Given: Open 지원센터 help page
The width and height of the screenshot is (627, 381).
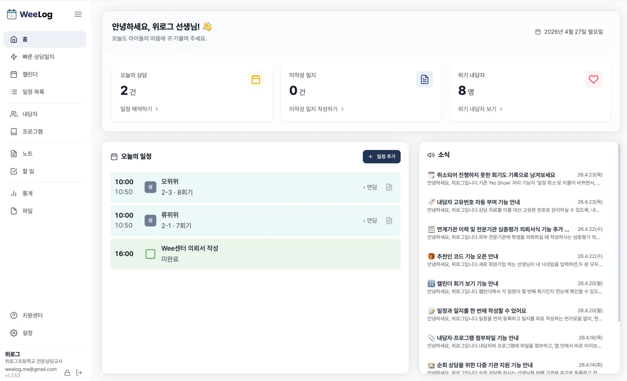Looking at the screenshot, I should pos(45,315).
